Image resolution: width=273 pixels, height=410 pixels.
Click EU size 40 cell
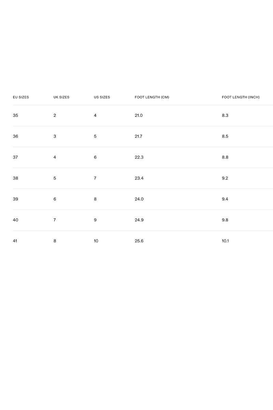[x=15, y=220]
